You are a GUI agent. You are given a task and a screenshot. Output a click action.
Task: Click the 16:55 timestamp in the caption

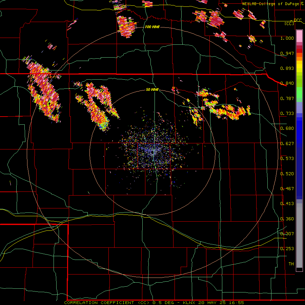click(236, 303)
